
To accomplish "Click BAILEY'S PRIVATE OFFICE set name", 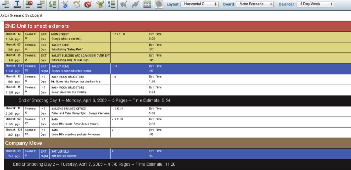I will tap(68, 109).
